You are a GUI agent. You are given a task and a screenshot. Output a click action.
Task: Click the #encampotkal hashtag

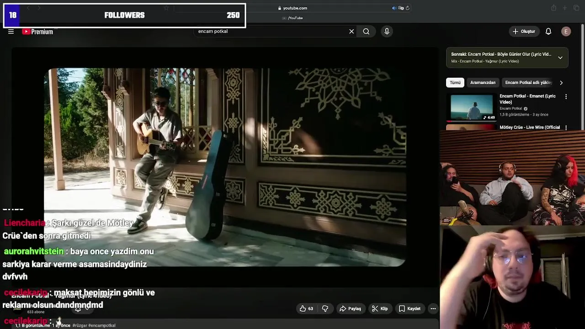click(x=101, y=325)
